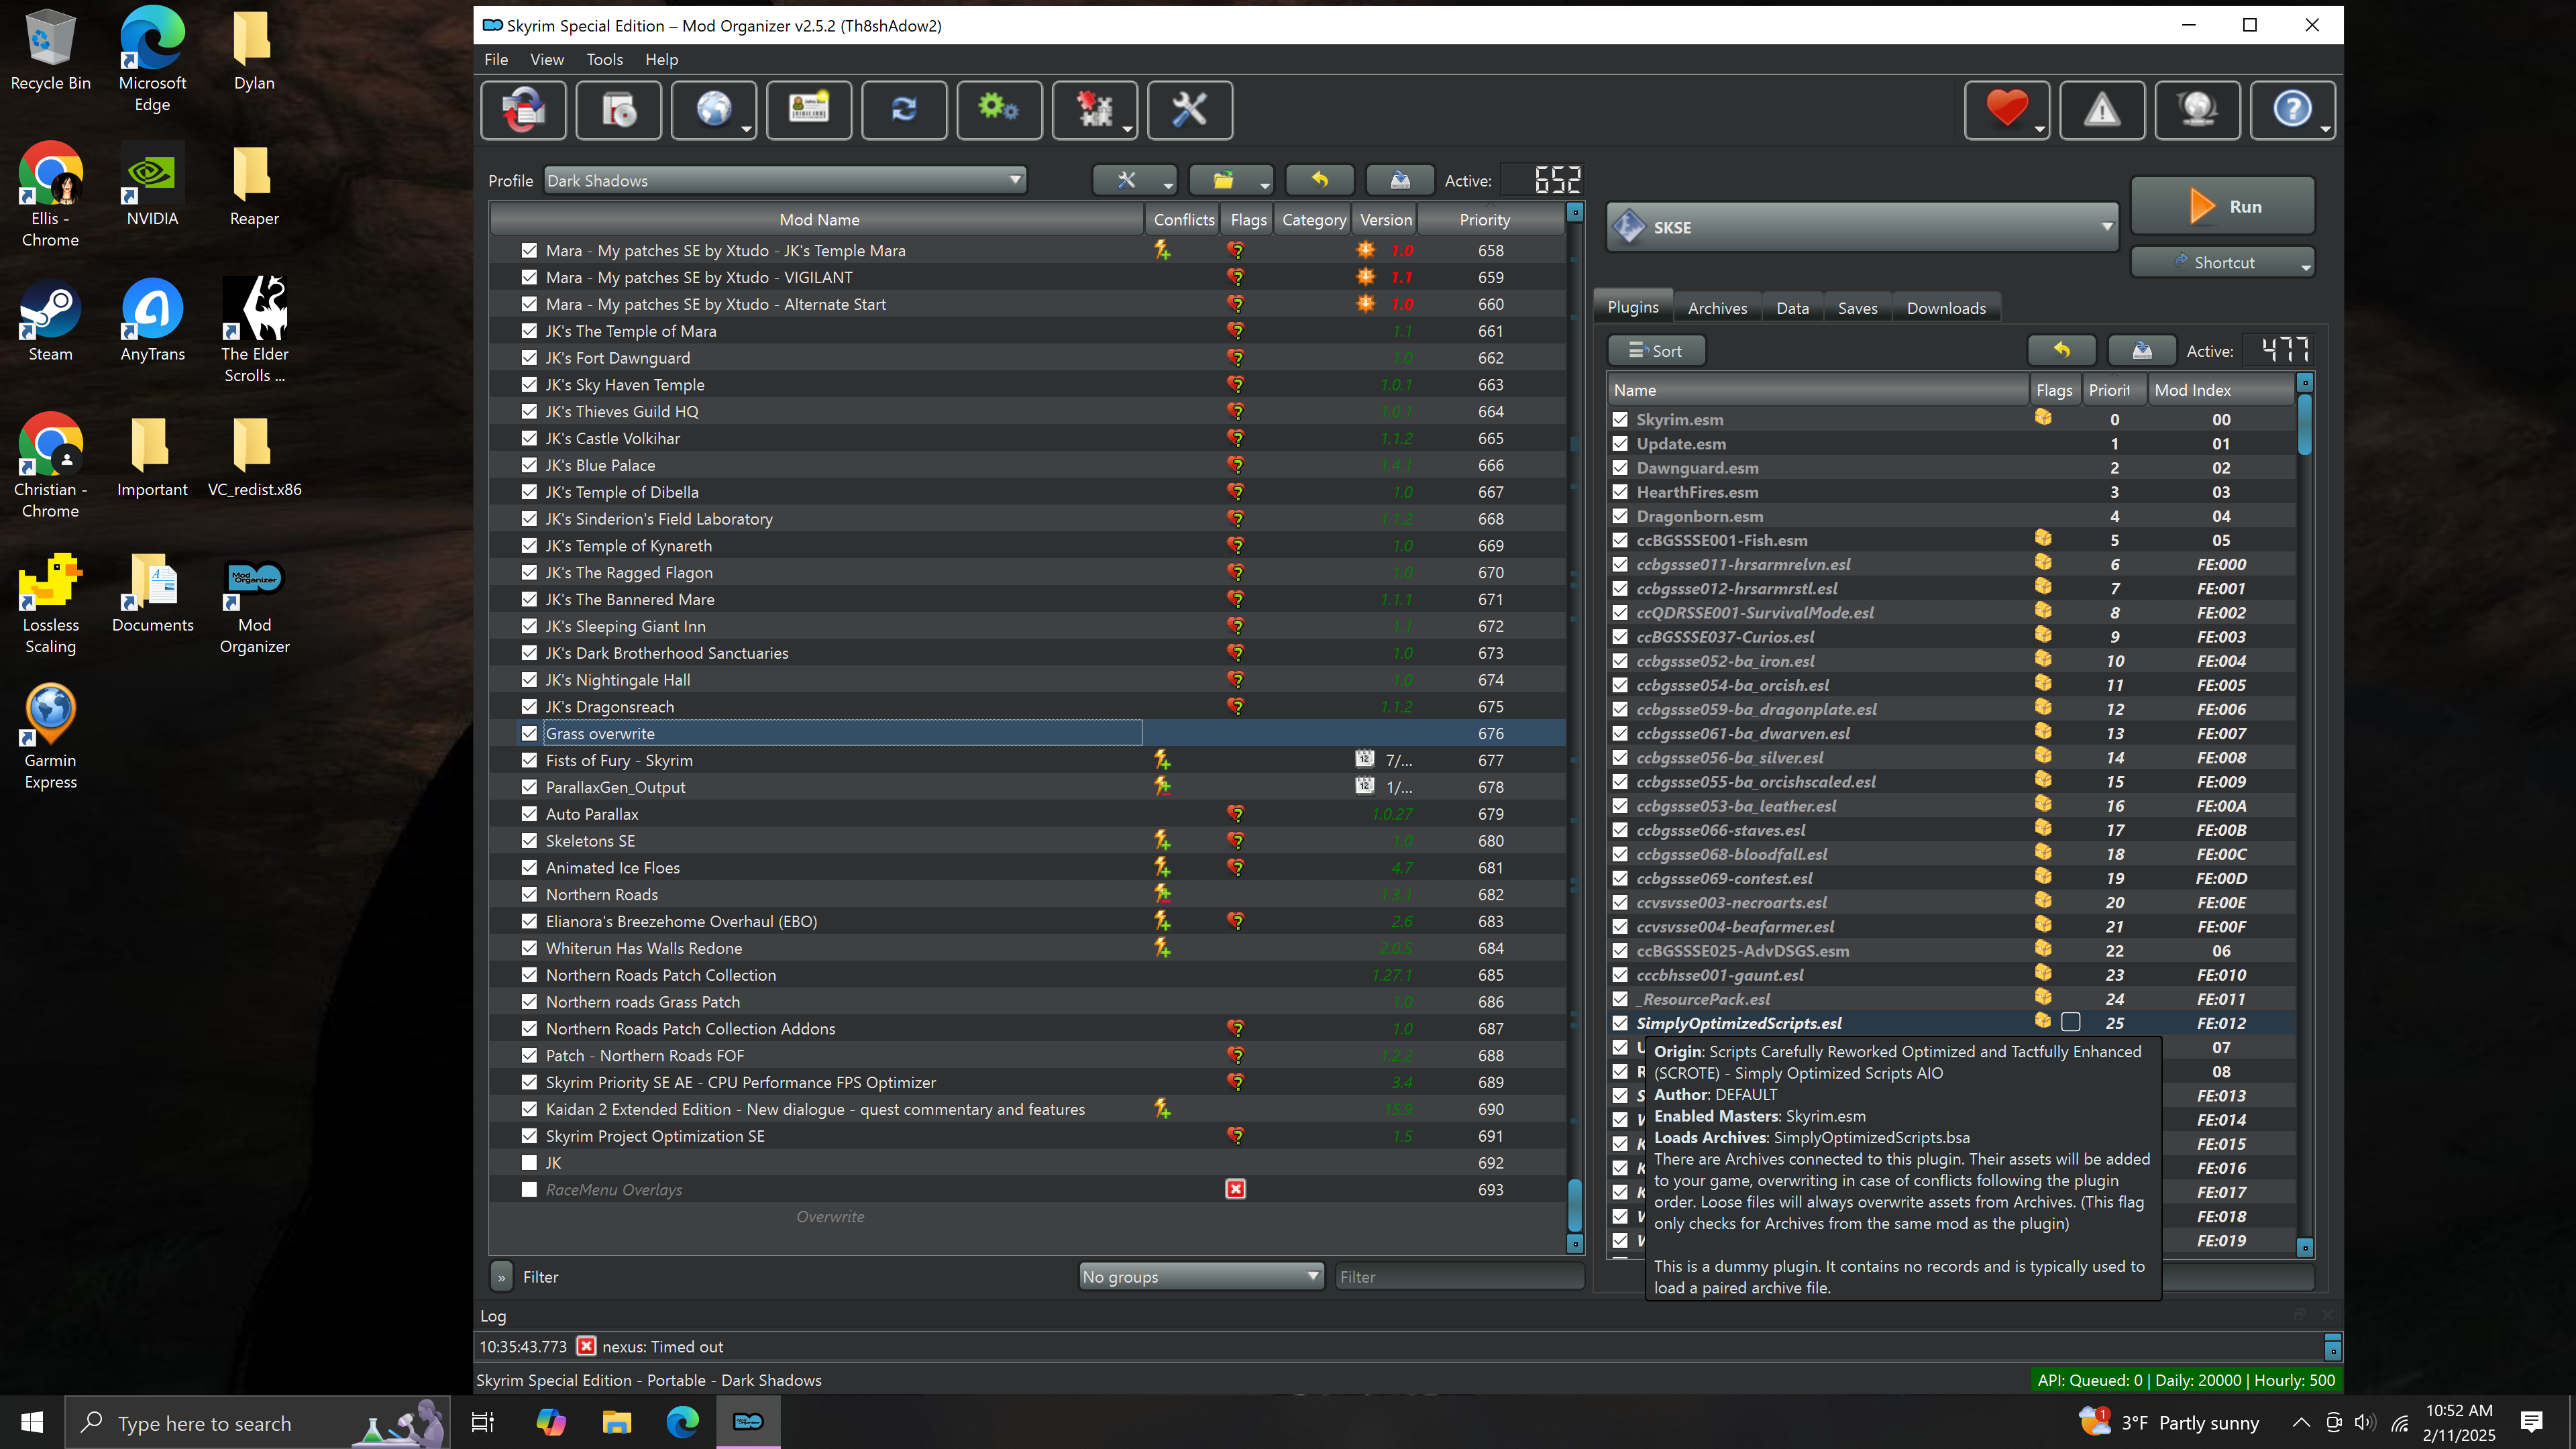The width and height of the screenshot is (2576, 1449).
Task: Click the Windows Start button
Action: point(32,1422)
